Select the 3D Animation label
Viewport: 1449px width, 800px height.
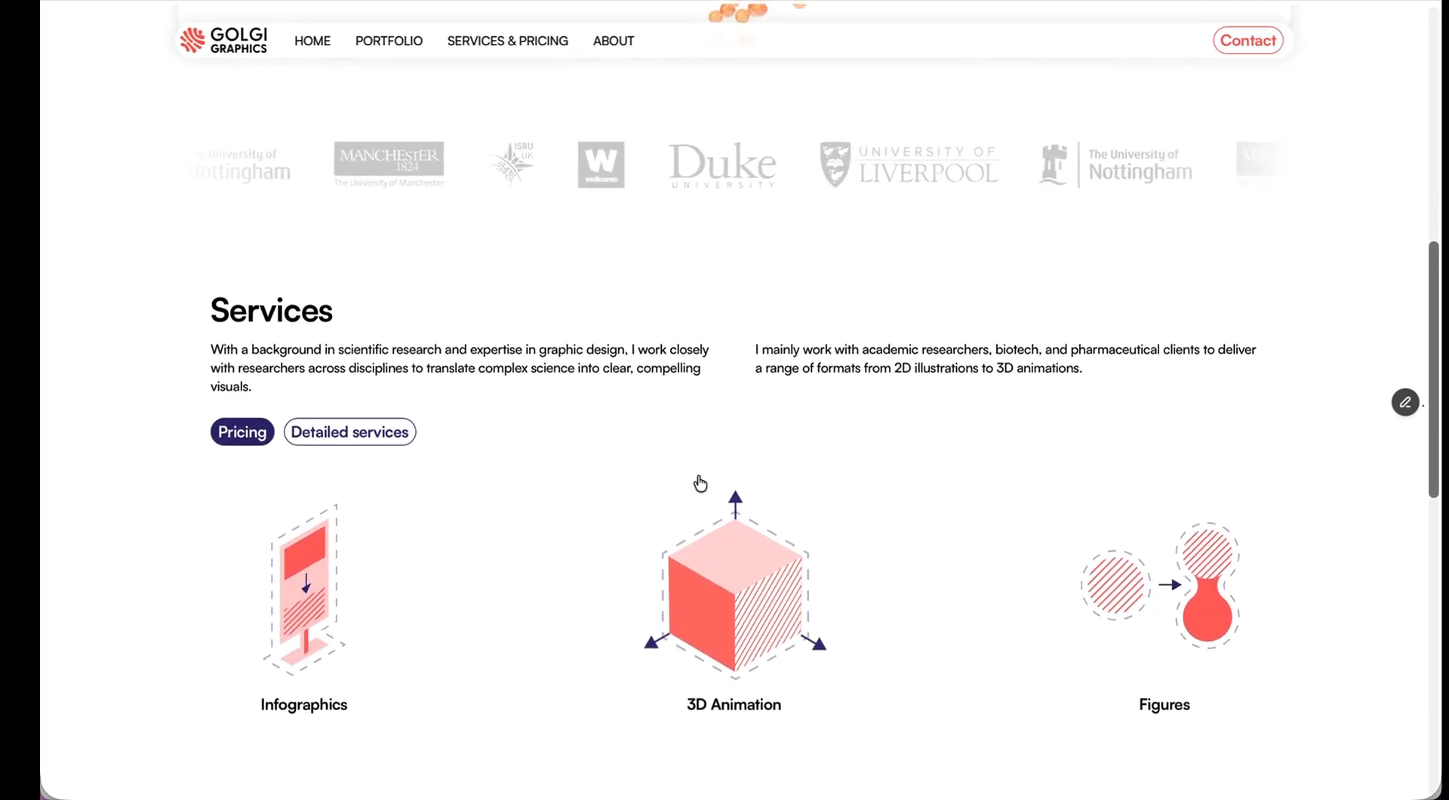tap(734, 704)
